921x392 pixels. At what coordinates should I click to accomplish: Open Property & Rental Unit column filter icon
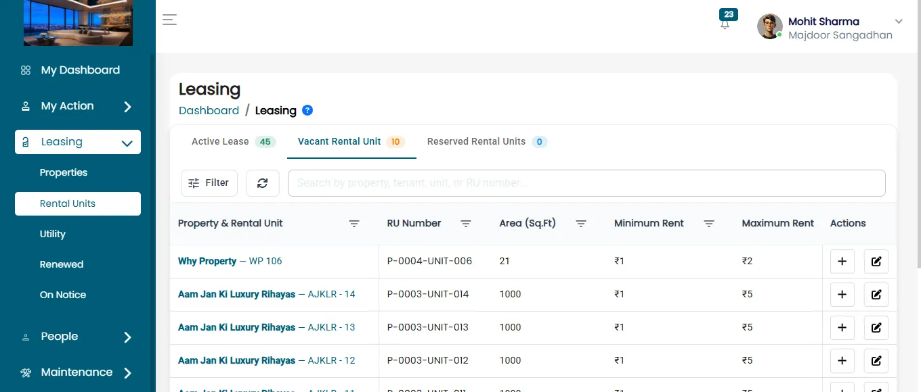[354, 224]
